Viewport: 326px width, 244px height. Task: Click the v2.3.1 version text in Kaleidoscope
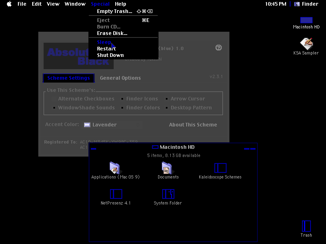[216, 76]
